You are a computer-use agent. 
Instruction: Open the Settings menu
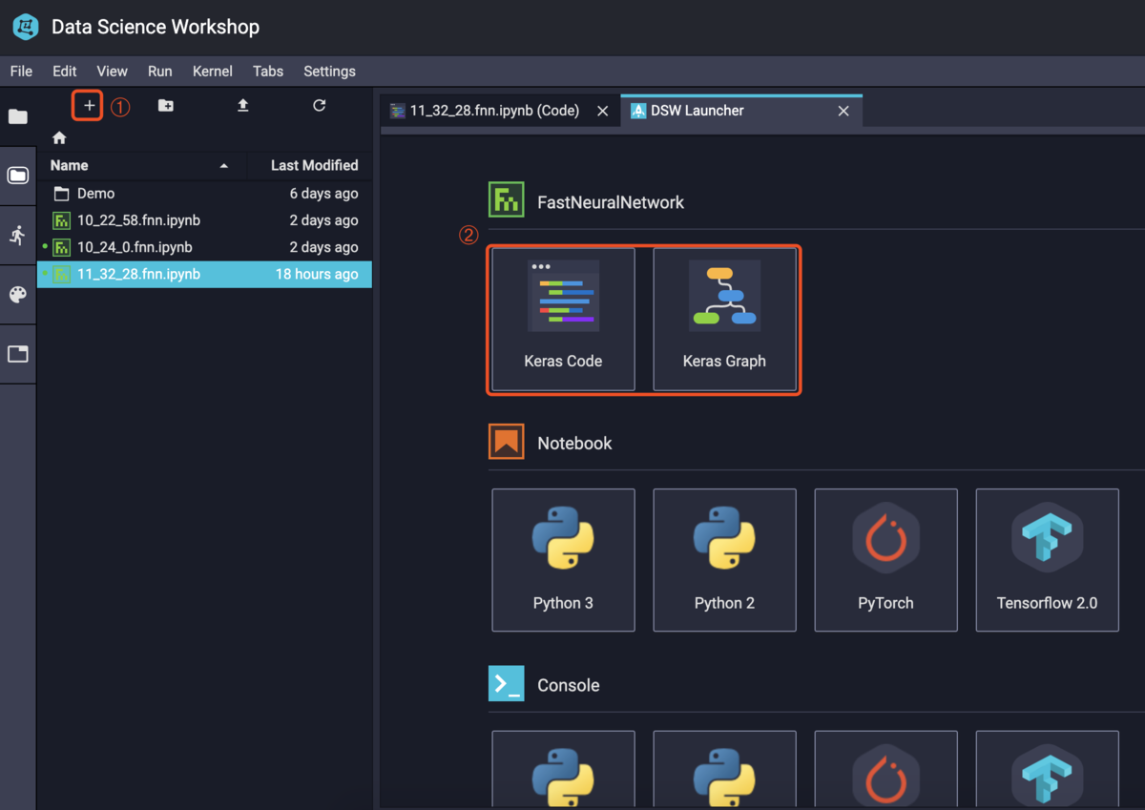pyautogui.click(x=329, y=72)
